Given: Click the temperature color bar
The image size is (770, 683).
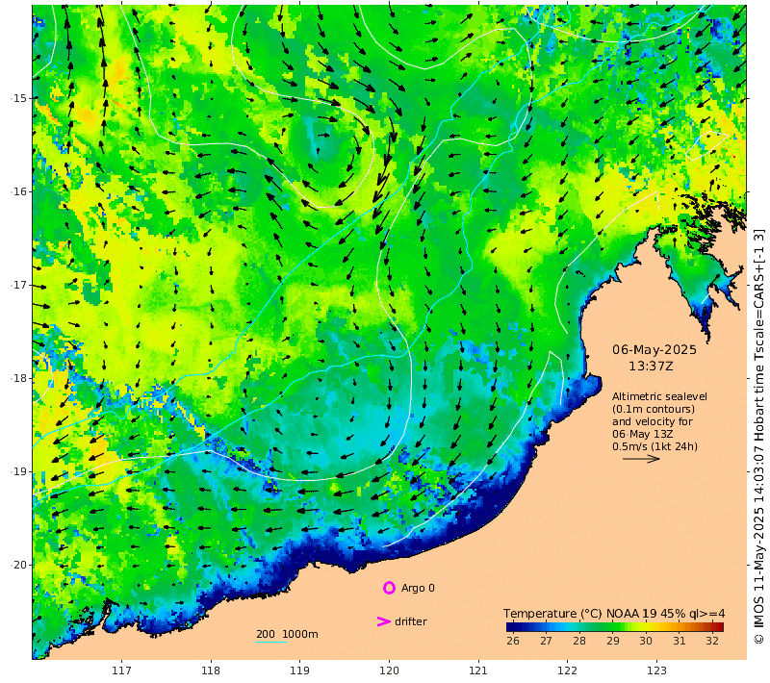Looking at the screenshot, I should 615,626.
